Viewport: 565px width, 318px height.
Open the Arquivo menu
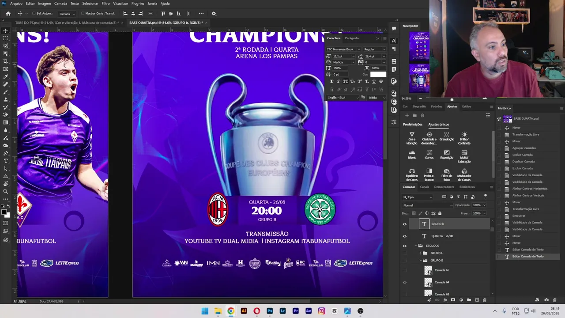point(16,4)
